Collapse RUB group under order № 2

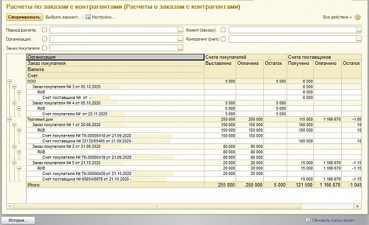pyautogui.click(x=19, y=152)
